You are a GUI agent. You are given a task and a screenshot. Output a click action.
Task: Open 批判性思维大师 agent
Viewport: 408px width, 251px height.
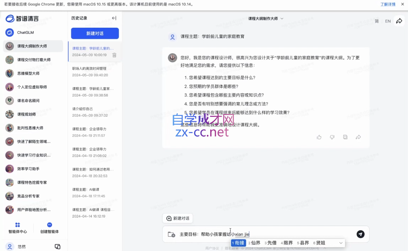tap(33, 128)
